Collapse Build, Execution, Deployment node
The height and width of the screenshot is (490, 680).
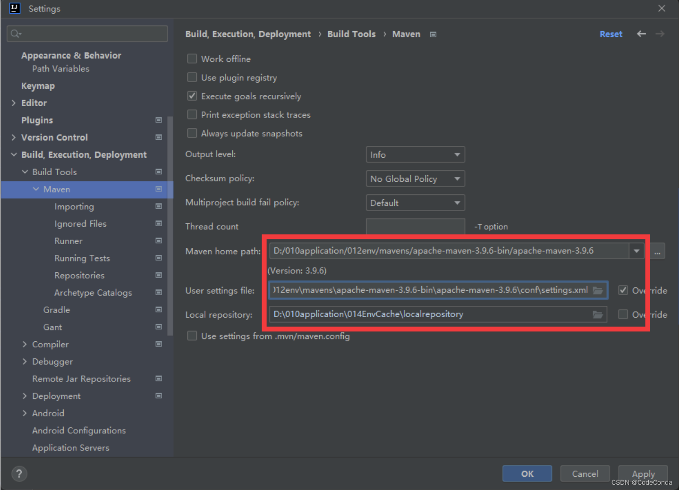(14, 154)
